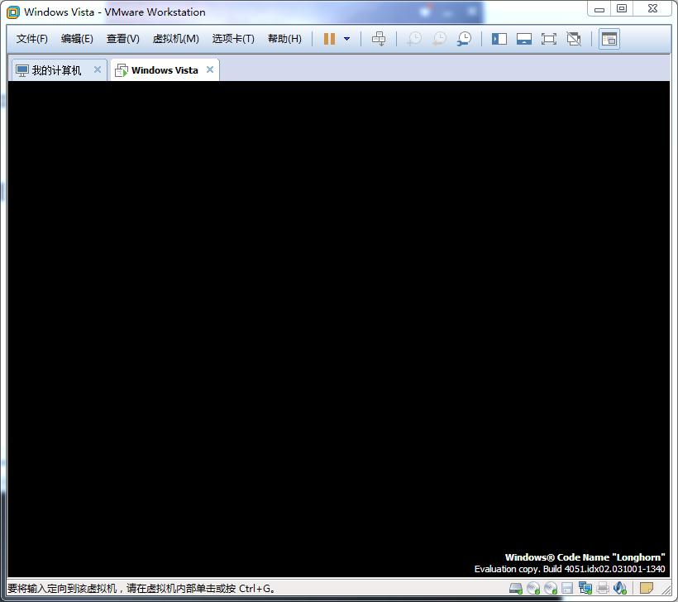
Task: Click the sound card status icon
Action: click(620, 588)
